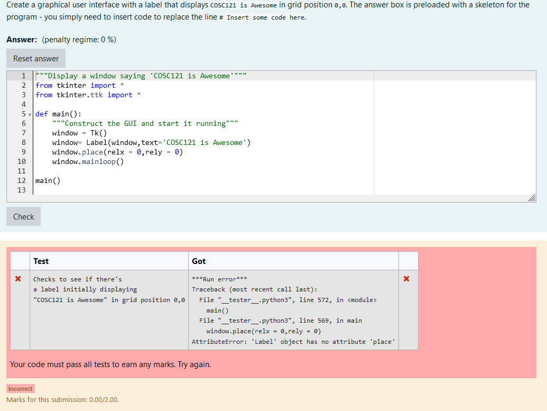The height and width of the screenshot is (411, 547).
Task: Click the 'Incorrect' status badge
Action: click(x=20, y=389)
